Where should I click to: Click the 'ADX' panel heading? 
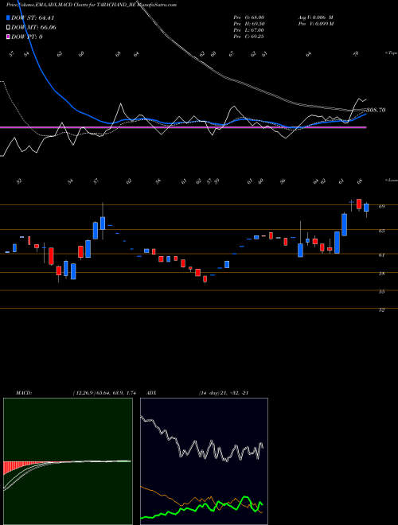pyautogui.click(x=151, y=393)
